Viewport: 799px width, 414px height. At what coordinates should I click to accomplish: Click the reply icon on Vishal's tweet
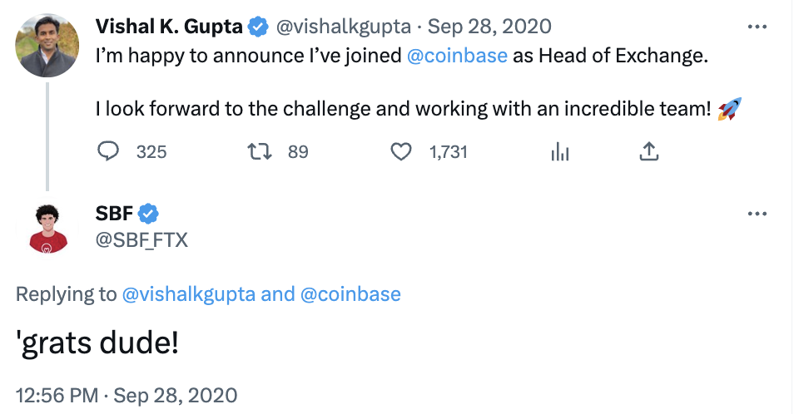(x=110, y=151)
